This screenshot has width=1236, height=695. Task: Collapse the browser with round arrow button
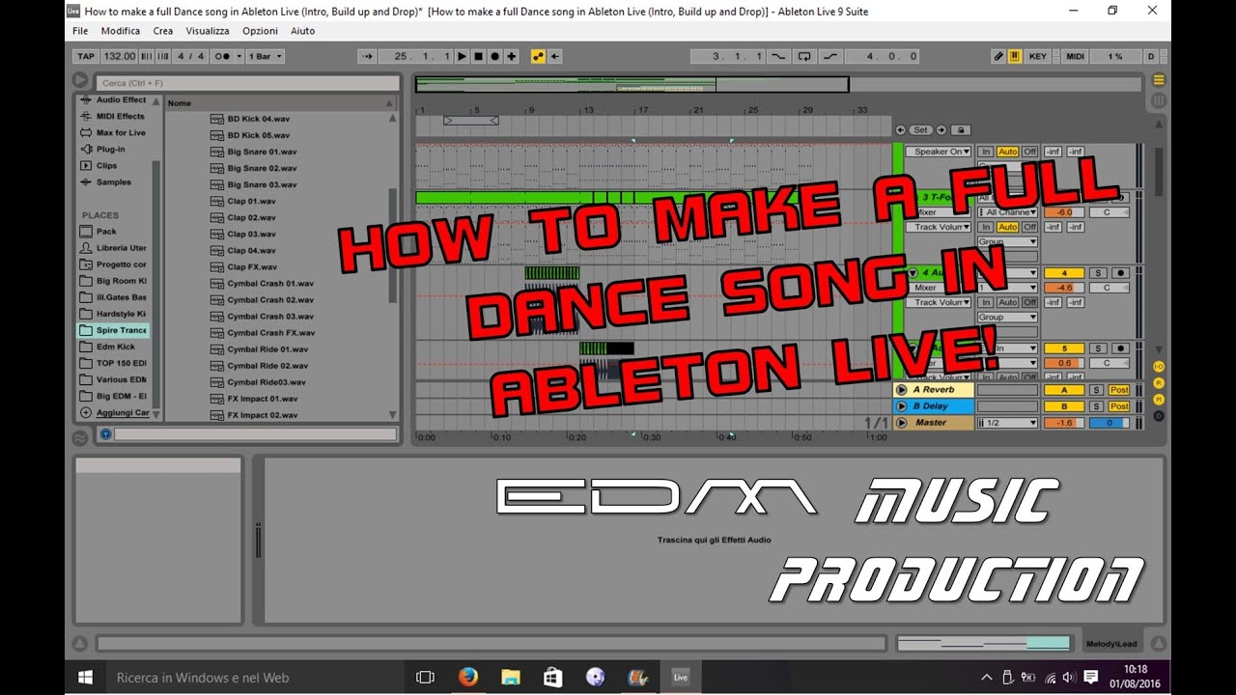click(80, 81)
